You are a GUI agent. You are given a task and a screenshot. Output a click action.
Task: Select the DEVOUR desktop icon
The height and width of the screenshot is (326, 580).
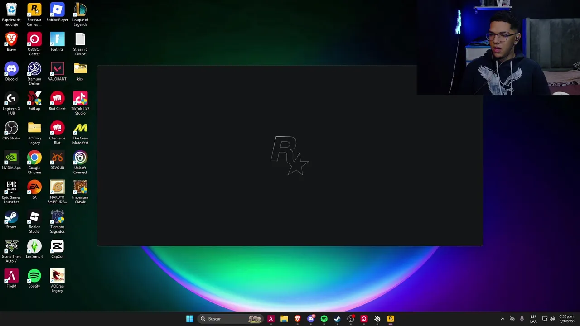click(57, 160)
